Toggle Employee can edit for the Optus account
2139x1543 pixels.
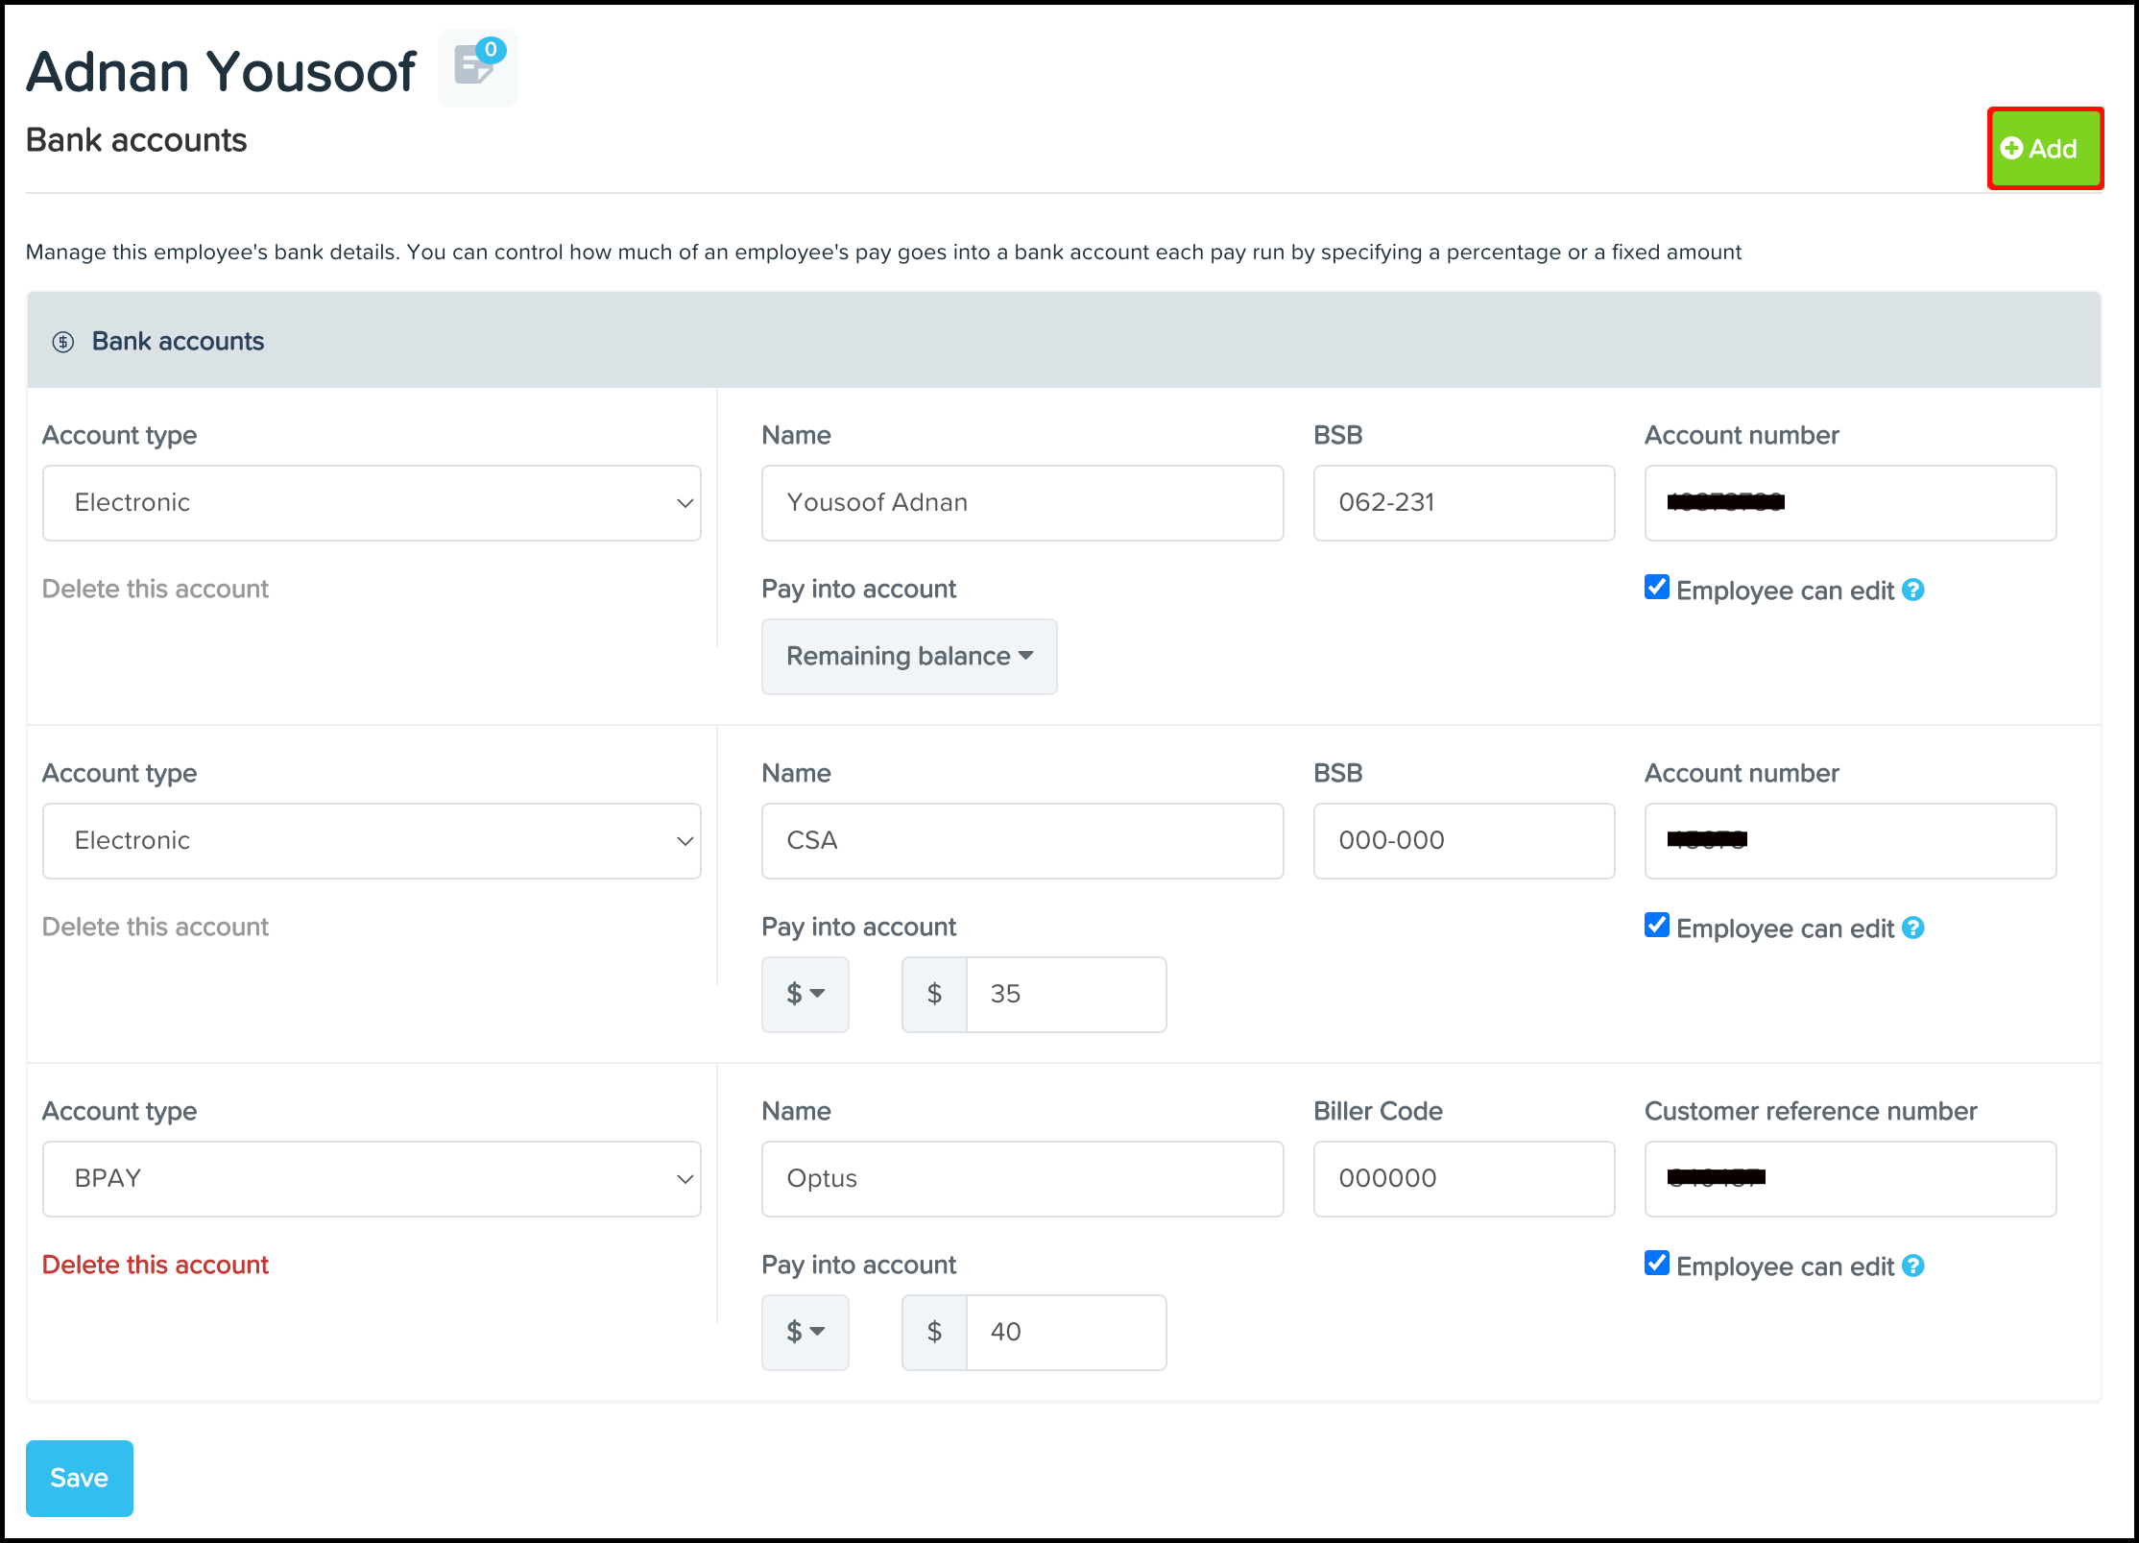point(1656,1263)
